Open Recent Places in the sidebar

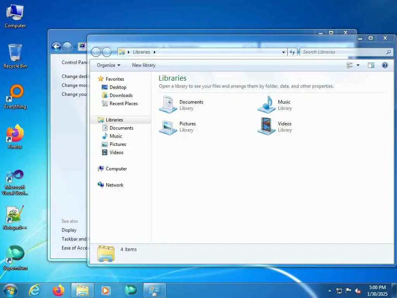coord(124,103)
